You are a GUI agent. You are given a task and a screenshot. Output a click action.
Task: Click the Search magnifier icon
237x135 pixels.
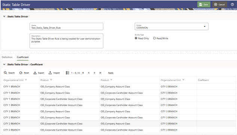point(5,73)
